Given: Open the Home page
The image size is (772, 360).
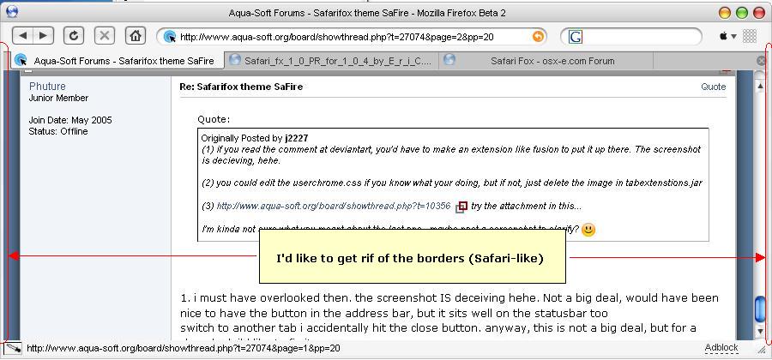Looking at the screenshot, I should pos(136,35).
